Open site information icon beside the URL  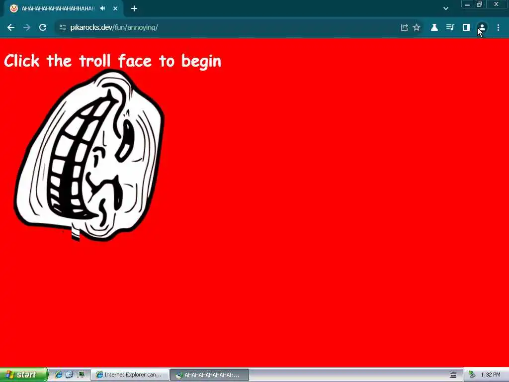[x=63, y=28]
